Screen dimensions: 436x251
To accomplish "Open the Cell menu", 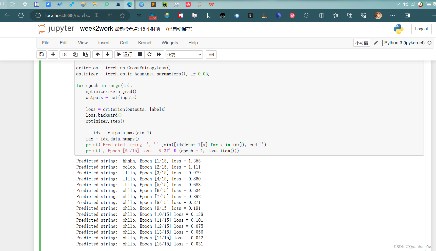I will click(x=124, y=43).
